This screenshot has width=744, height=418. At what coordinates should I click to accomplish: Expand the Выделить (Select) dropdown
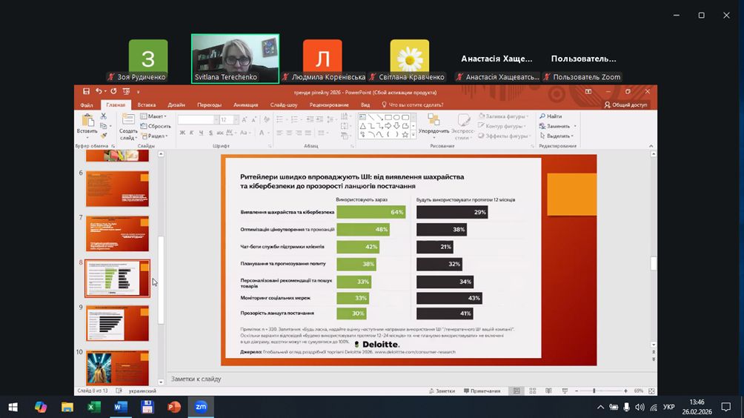[x=557, y=136]
